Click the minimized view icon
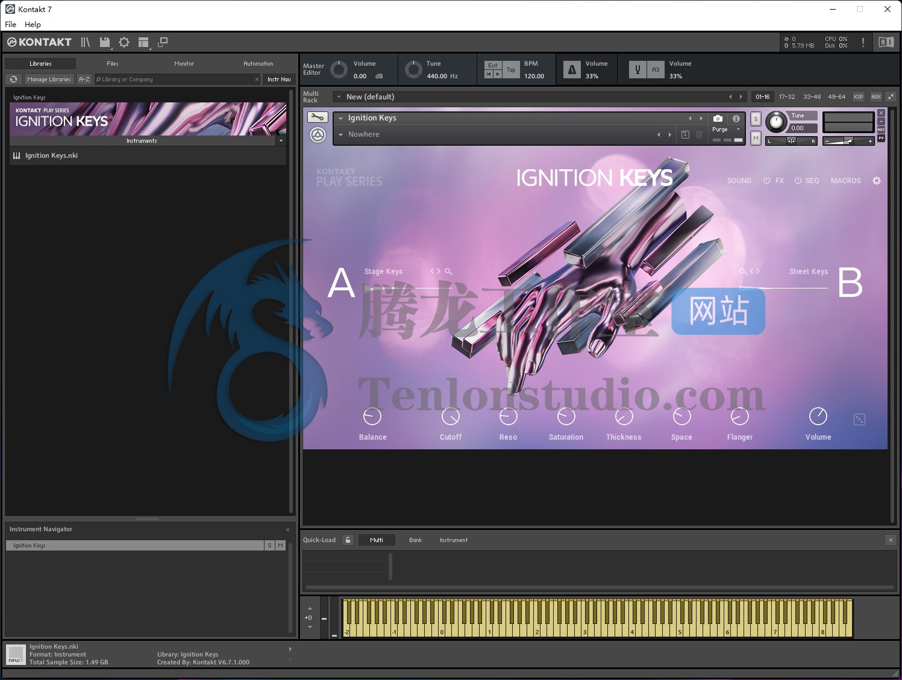Viewport: 902px width, 680px height. tap(163, 42)
